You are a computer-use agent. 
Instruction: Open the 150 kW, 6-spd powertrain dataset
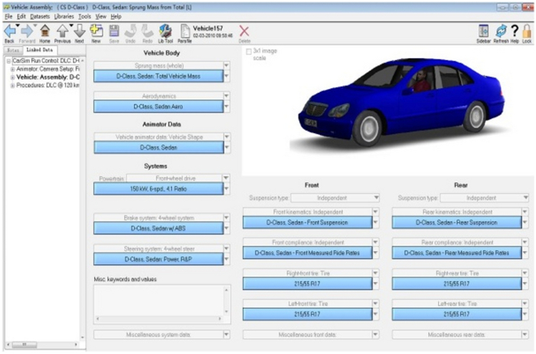pyautogui.click(x=159, y=188)
